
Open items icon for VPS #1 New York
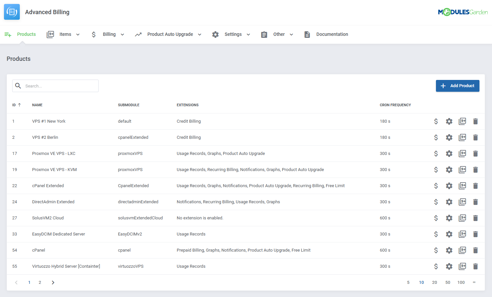click(462, 121)
